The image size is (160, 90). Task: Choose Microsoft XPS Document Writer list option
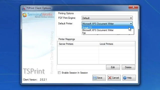pyautogui.click(x=108, y=30)
